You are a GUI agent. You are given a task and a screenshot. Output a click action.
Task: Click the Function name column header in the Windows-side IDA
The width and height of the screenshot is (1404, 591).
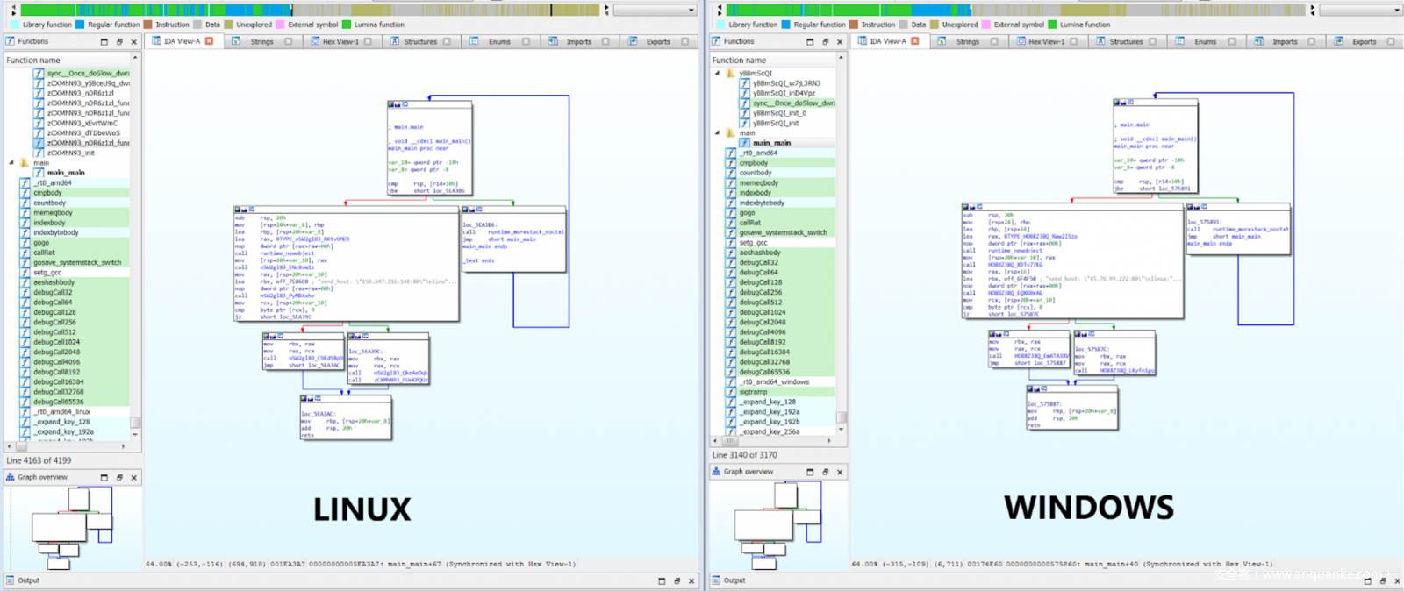739,61
